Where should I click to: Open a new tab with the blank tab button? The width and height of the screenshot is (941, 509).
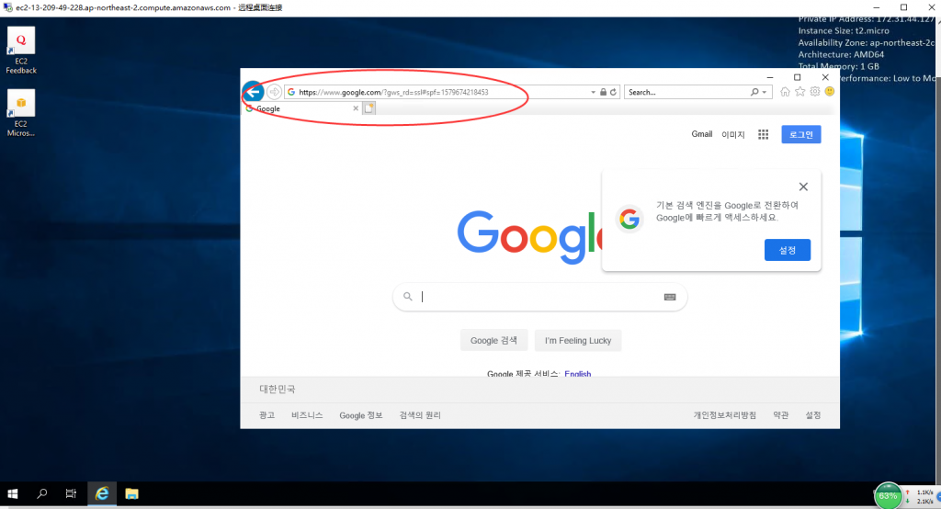tap(369, 108)
